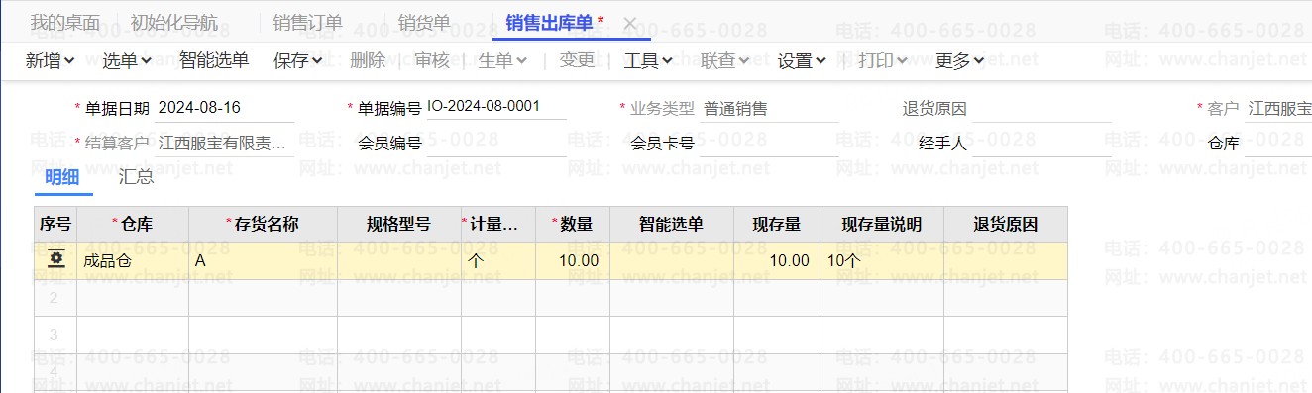Open the 生单 dropdown

[x=503, y=61]
